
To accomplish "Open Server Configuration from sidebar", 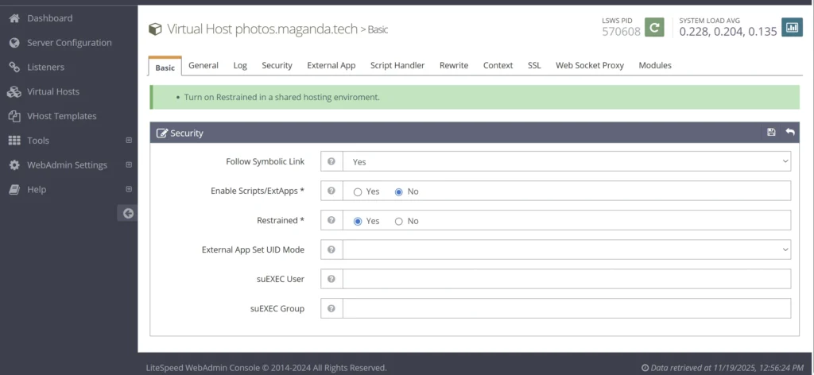I will coord(69,43).
